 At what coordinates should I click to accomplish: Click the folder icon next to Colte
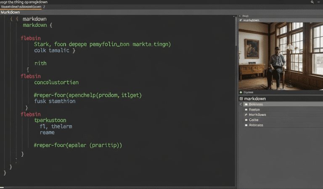point(246,120)
